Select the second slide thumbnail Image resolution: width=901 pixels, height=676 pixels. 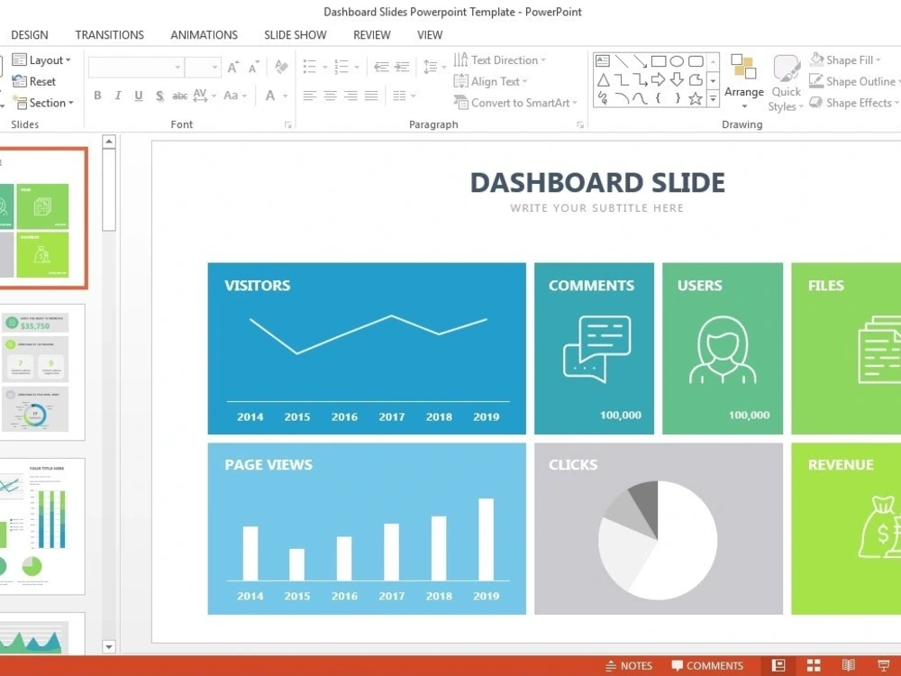tap(41, 372)
